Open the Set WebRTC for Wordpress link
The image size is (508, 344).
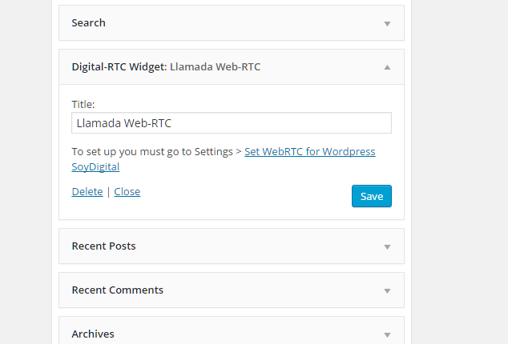click(309, 151)
